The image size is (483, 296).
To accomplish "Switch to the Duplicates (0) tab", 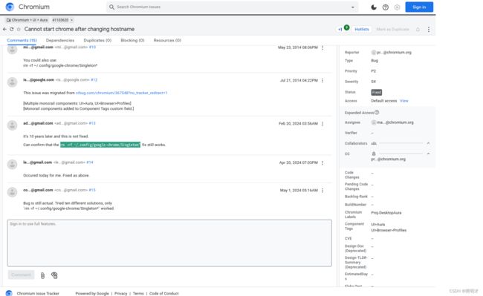I will click(97, 40).
